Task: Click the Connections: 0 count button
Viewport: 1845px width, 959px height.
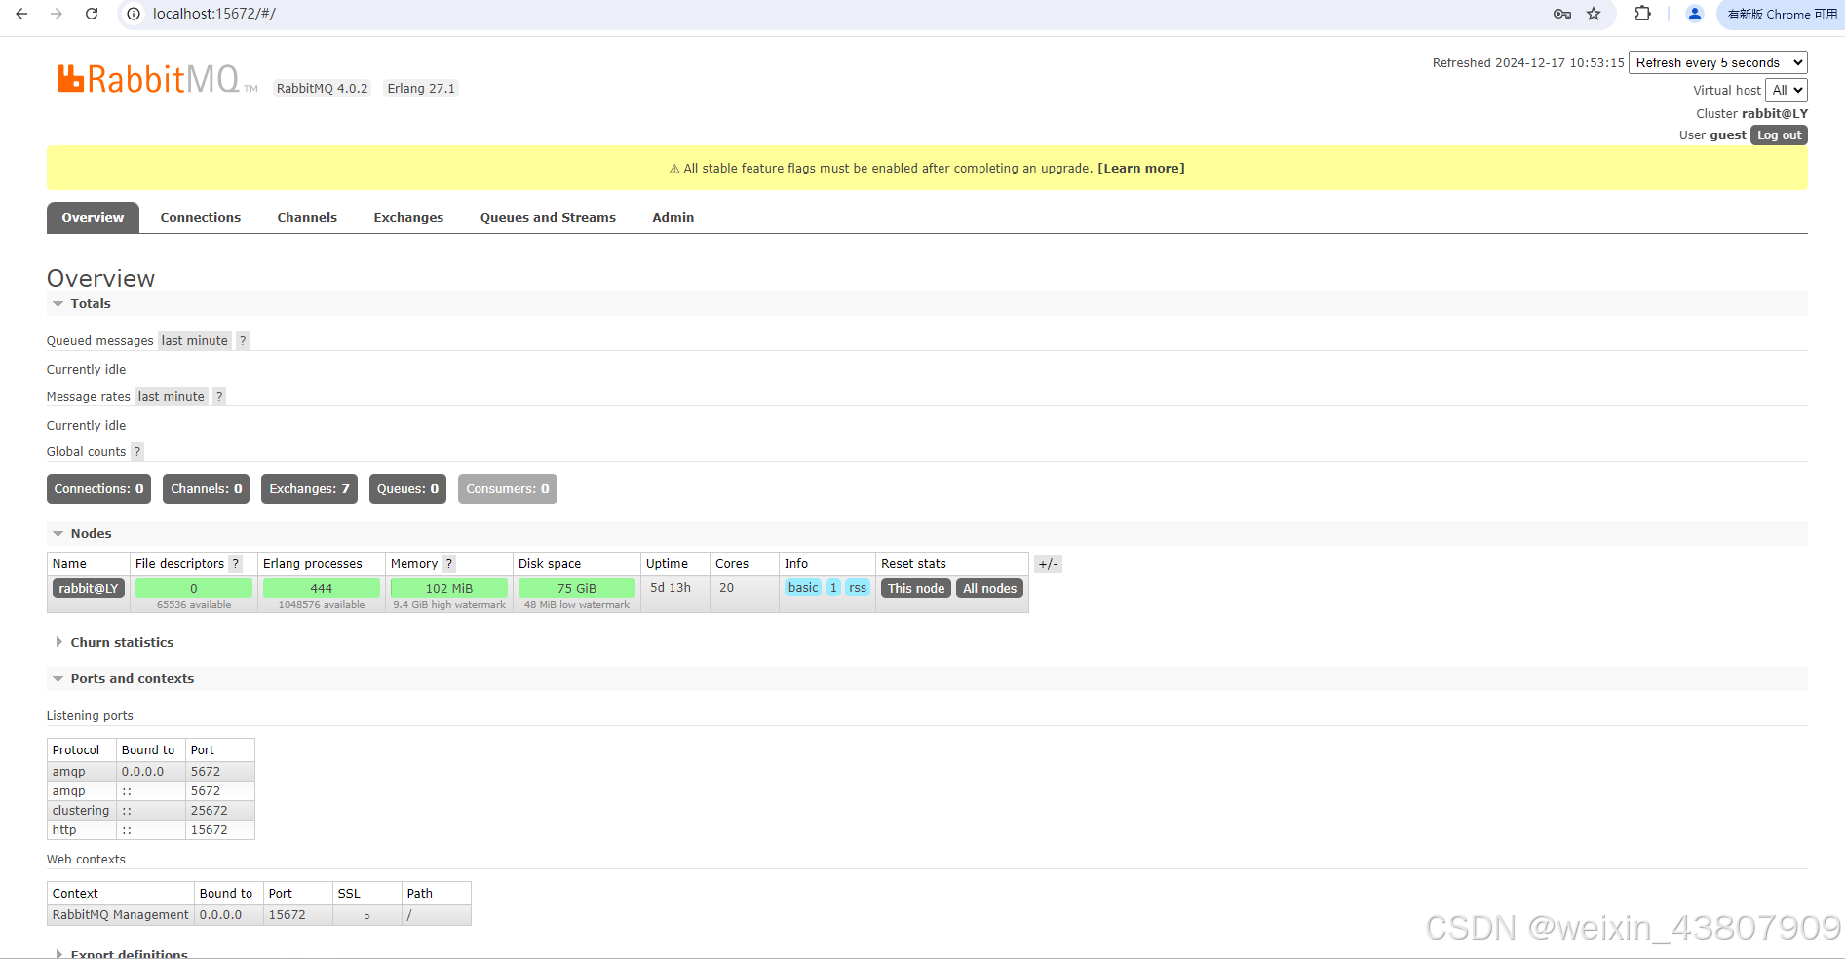Action: (98, 488)
